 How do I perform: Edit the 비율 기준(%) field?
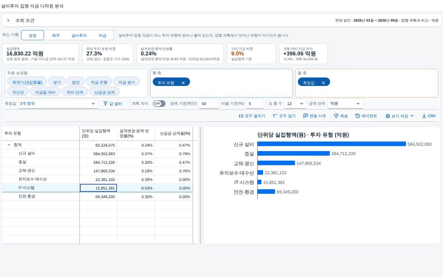(255, 104)
